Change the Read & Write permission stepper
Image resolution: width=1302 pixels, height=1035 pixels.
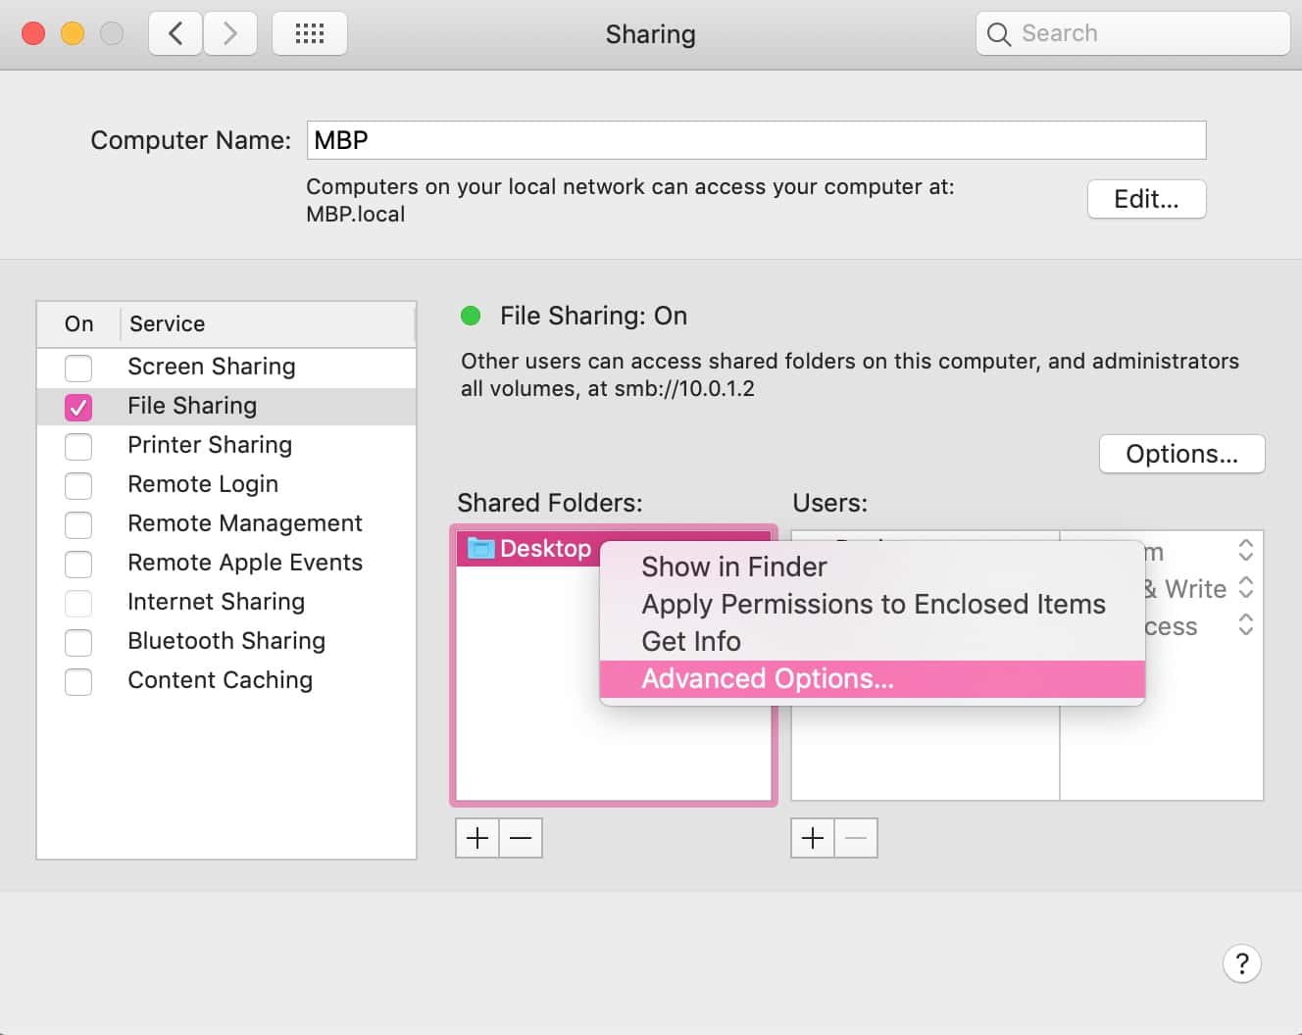pos(1245,588)
